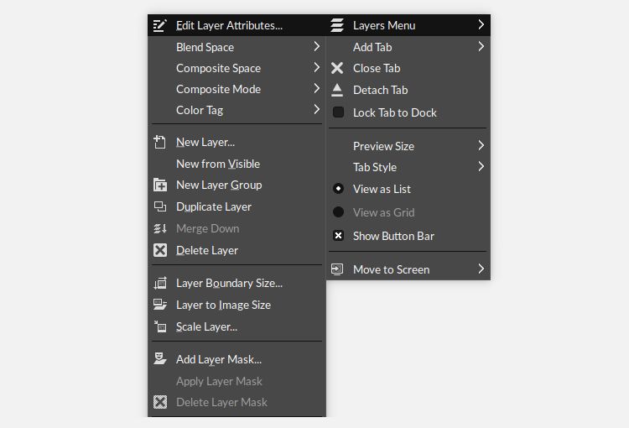Click the Layer to Image Size icon

coord(160,305)
